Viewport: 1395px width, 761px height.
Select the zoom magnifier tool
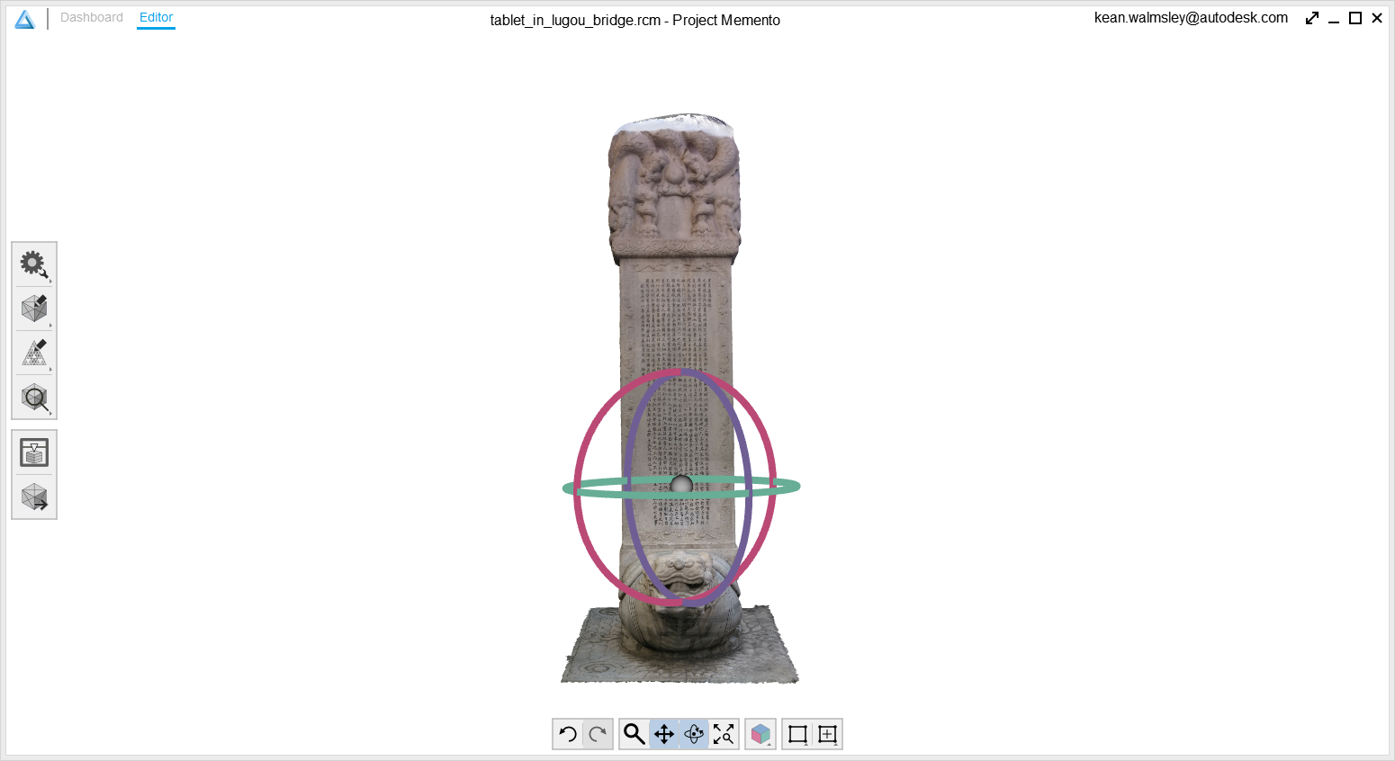pyautogui.click(x=634, y=734)
